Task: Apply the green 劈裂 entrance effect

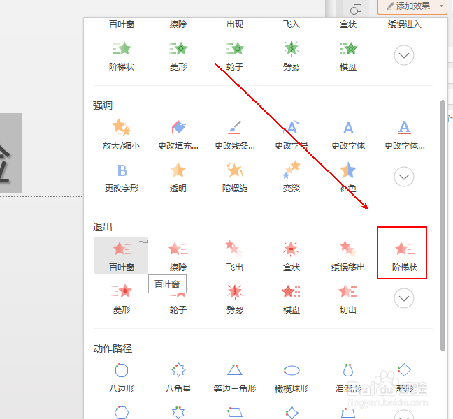Action: (292, 56)
